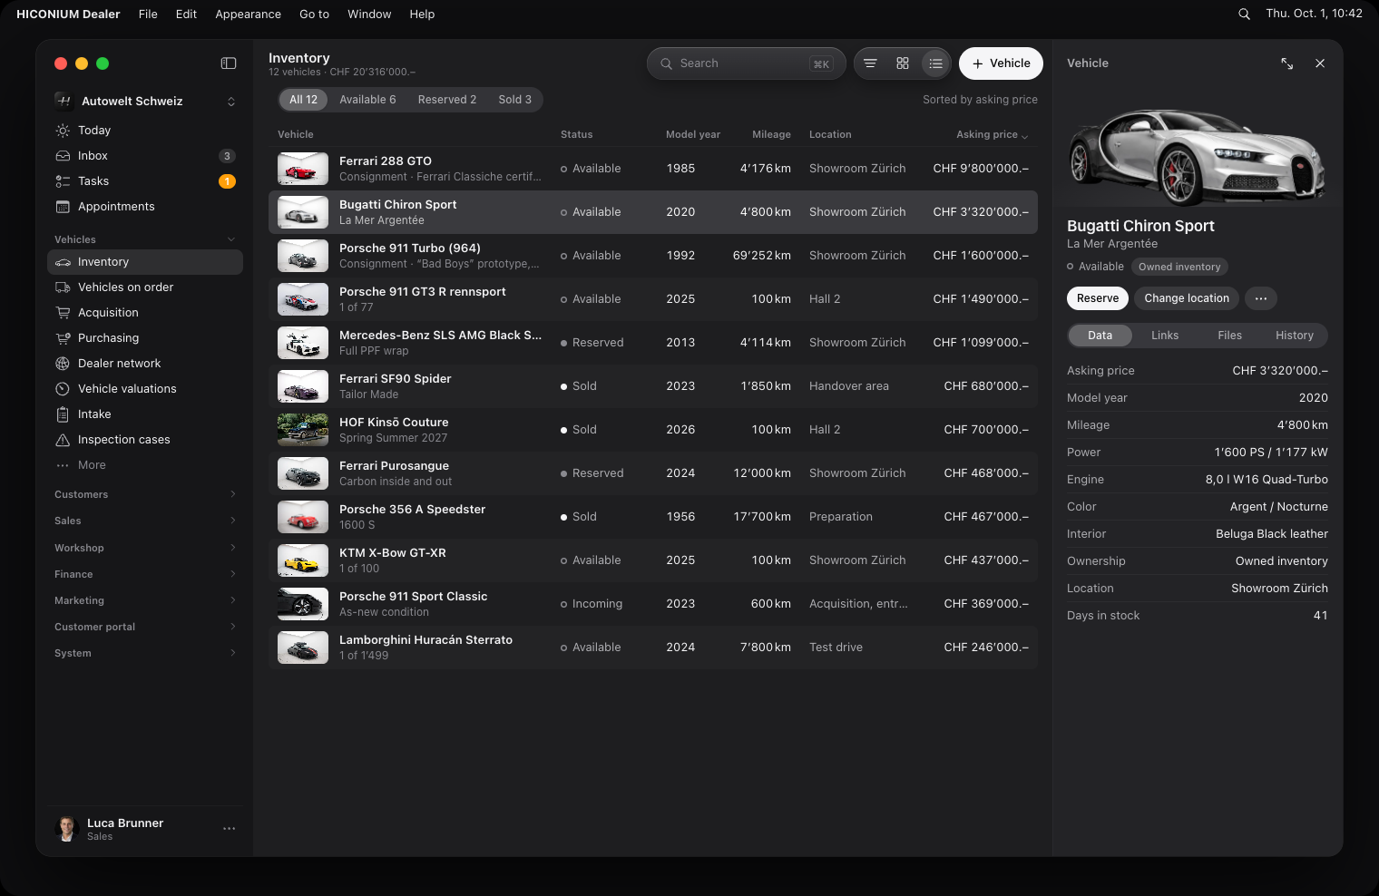1379x896 pixels.
Task: Open the Inbox tray icon
Action: click(63, 156)
